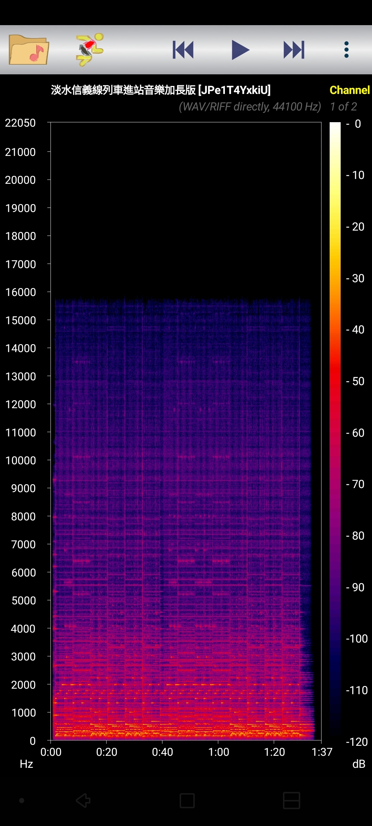Image resolution: width=372 pixels, height=826 pixels.
Task: Tap the 10000 Hz axis label
Action: [21, 460]
